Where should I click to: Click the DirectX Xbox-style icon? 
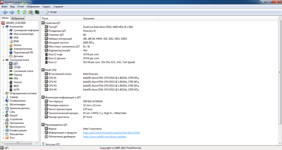[x=7, y=115]
